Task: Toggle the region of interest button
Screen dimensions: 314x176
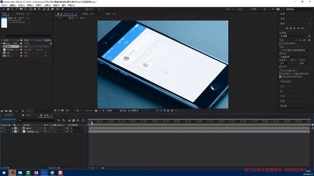Action: 121,110
